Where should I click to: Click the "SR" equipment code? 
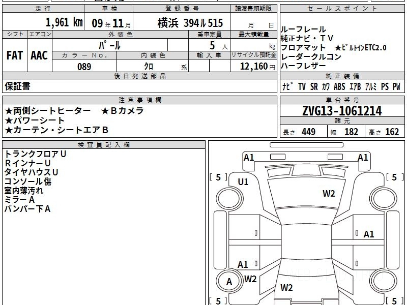click(314, 87)
